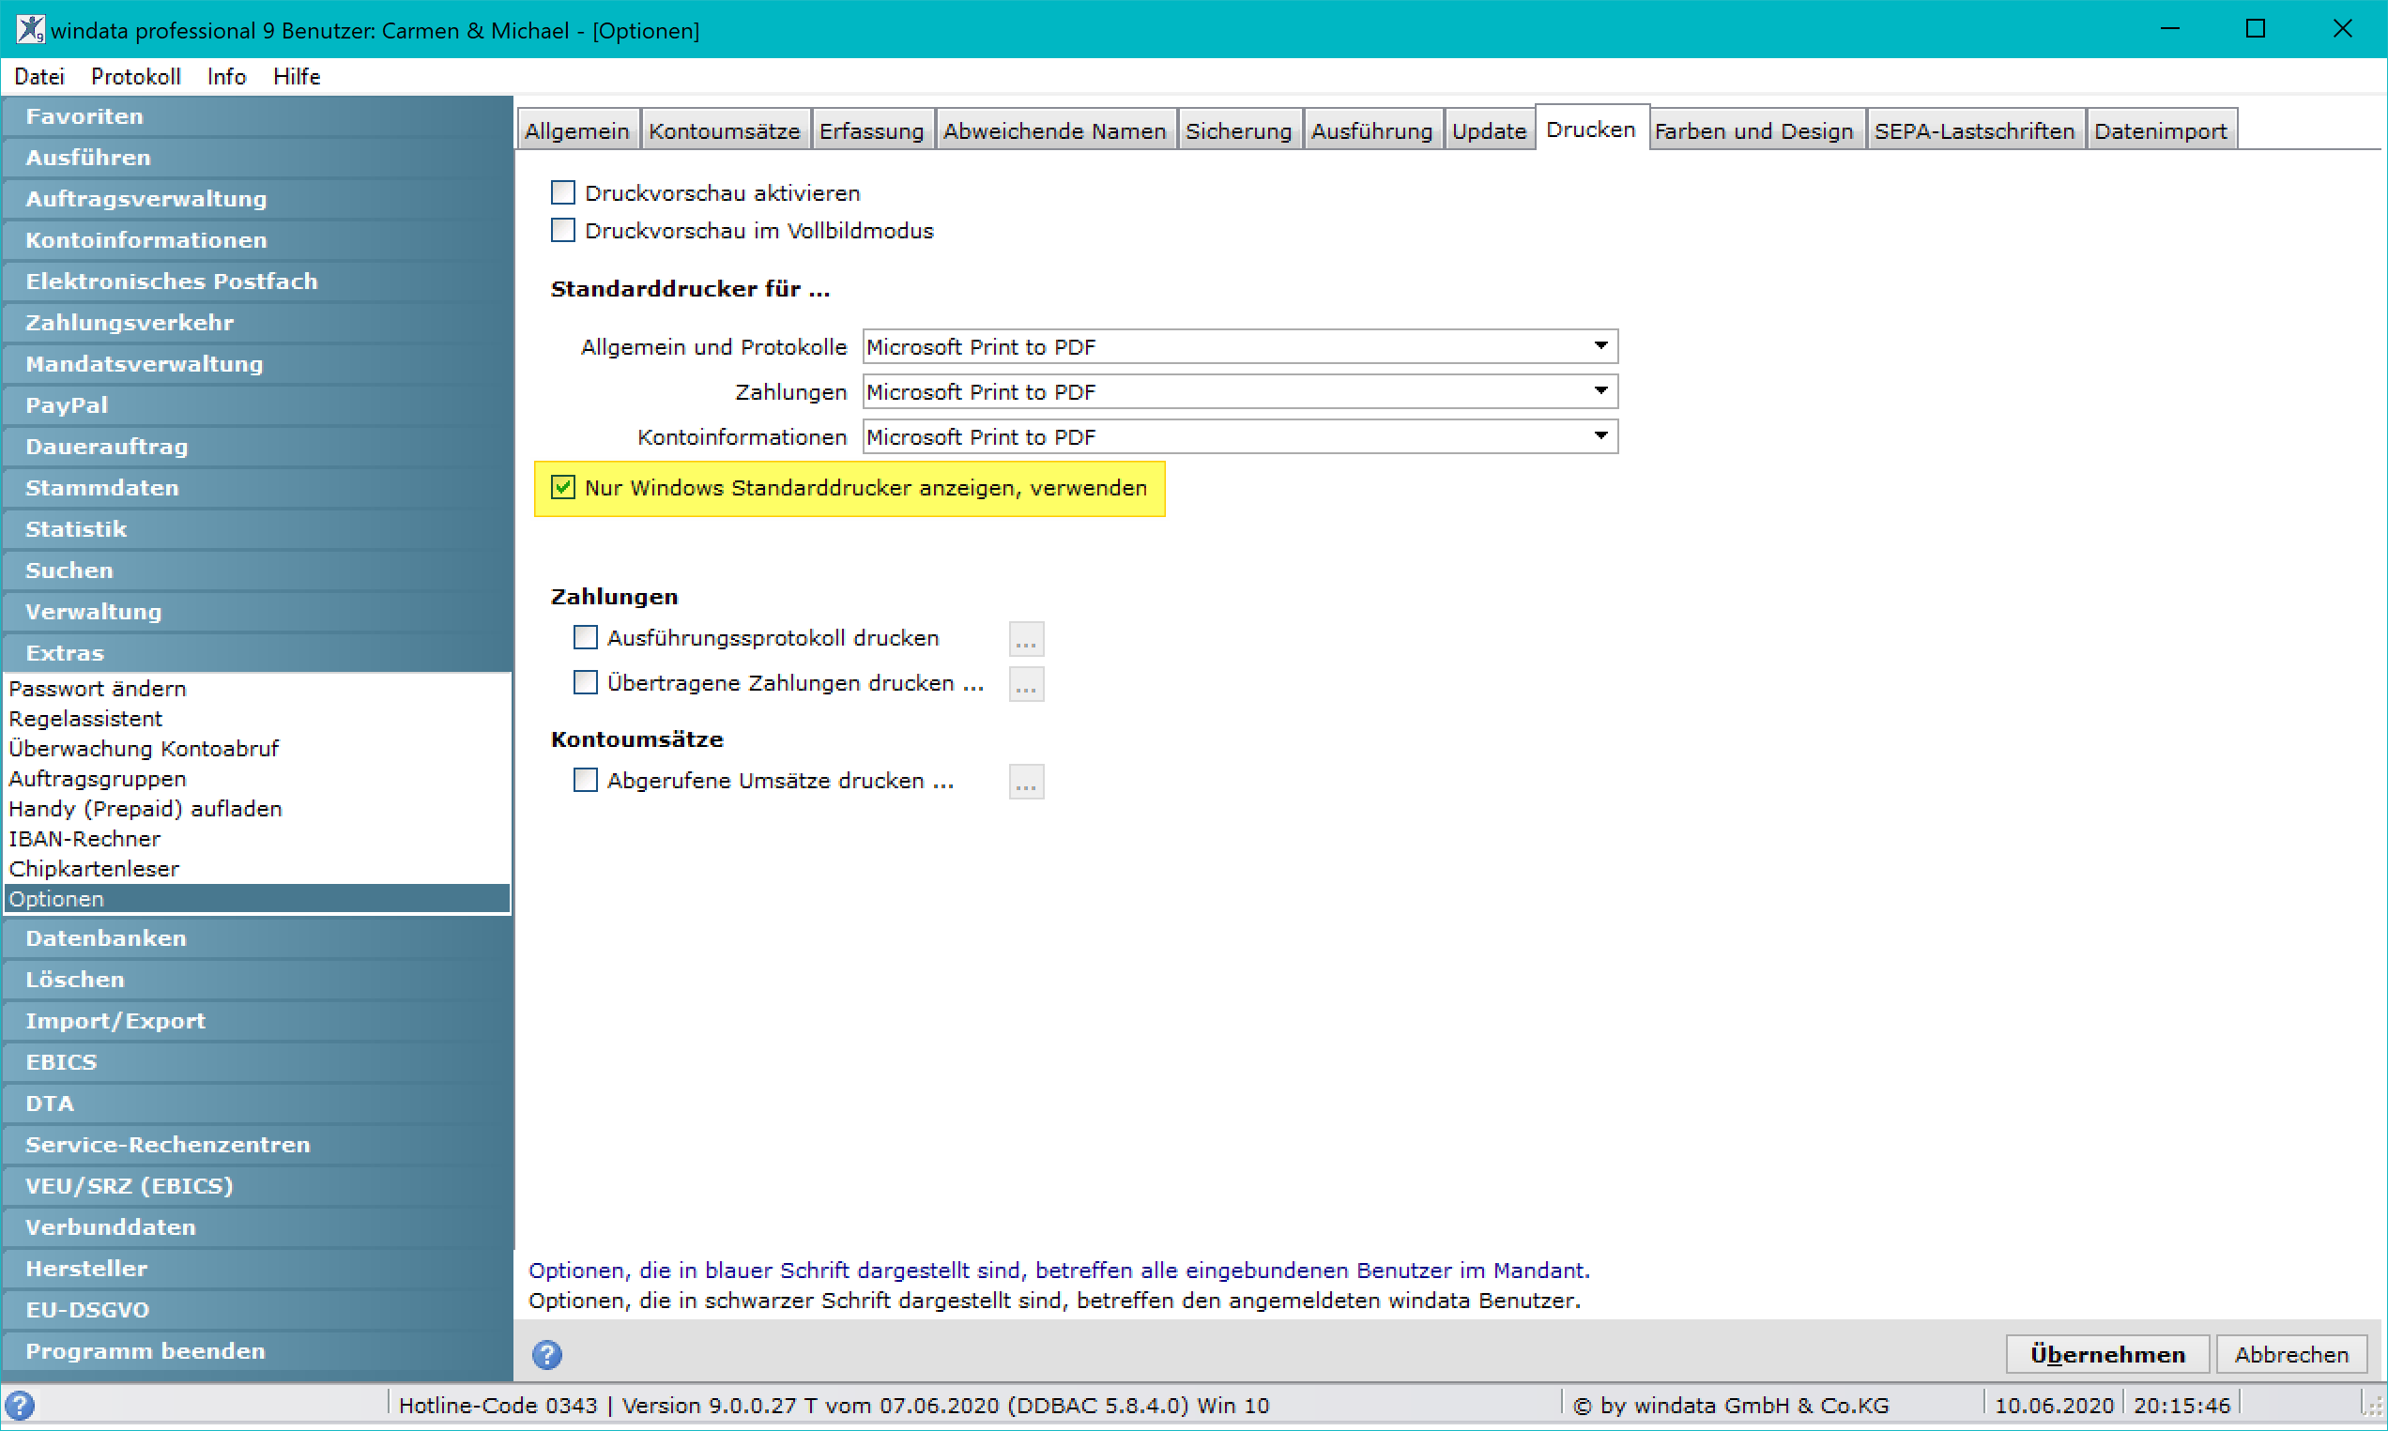Screen dimensions: 2388x1431
Task: Select Überwachung Kontoabruf entry
Action: pos(257,748)
